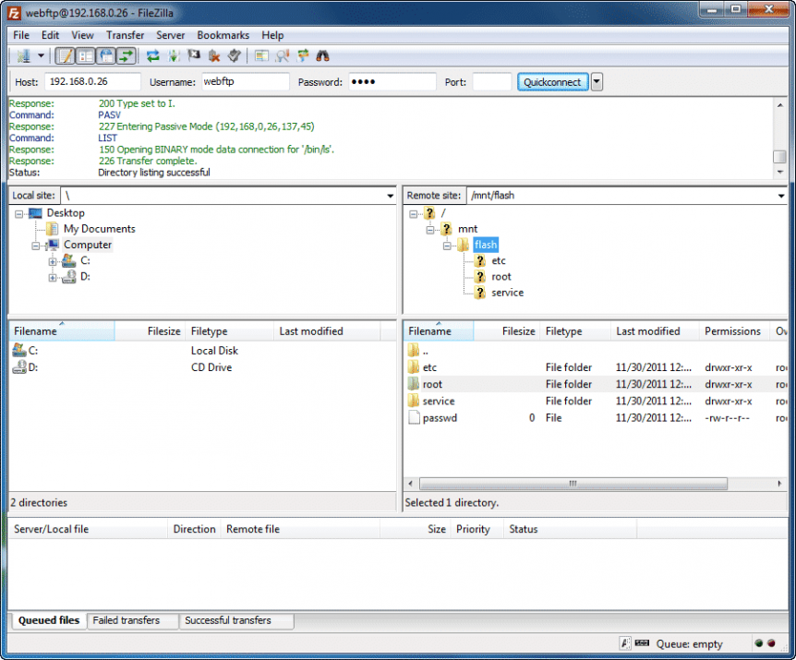Image resolution: width=796 pixels, height=660 pixels.
Task: Toggle the message log display
Action: [66, 56]
